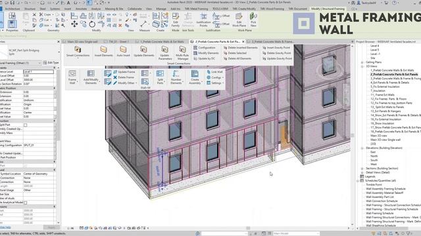Viewport: 421px width, 236px height.
Task: Collapse the 3D Views tree node
Action: pyautogui.click(x=362, y=66)
